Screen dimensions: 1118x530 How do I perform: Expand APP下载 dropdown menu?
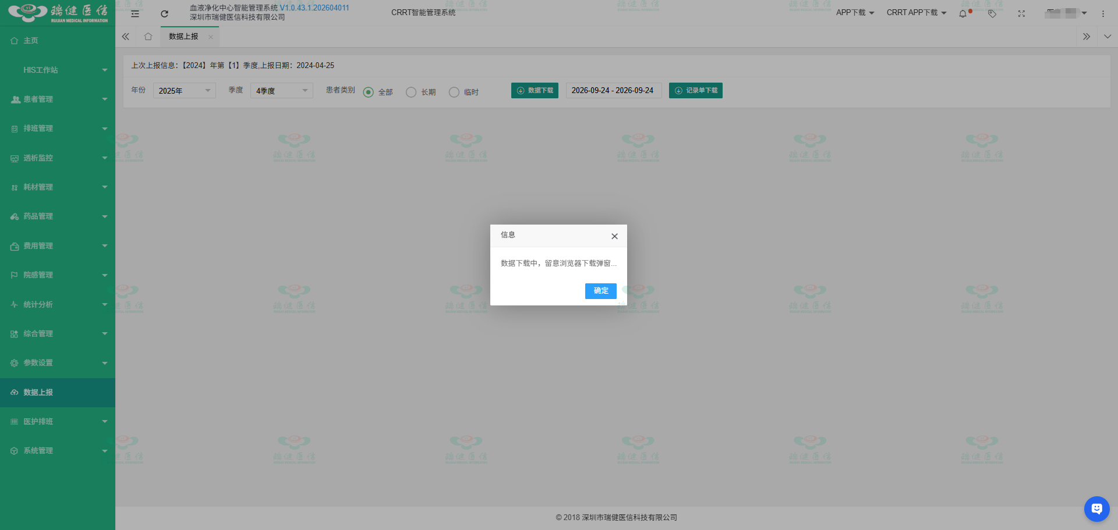(x=855, y=13)
